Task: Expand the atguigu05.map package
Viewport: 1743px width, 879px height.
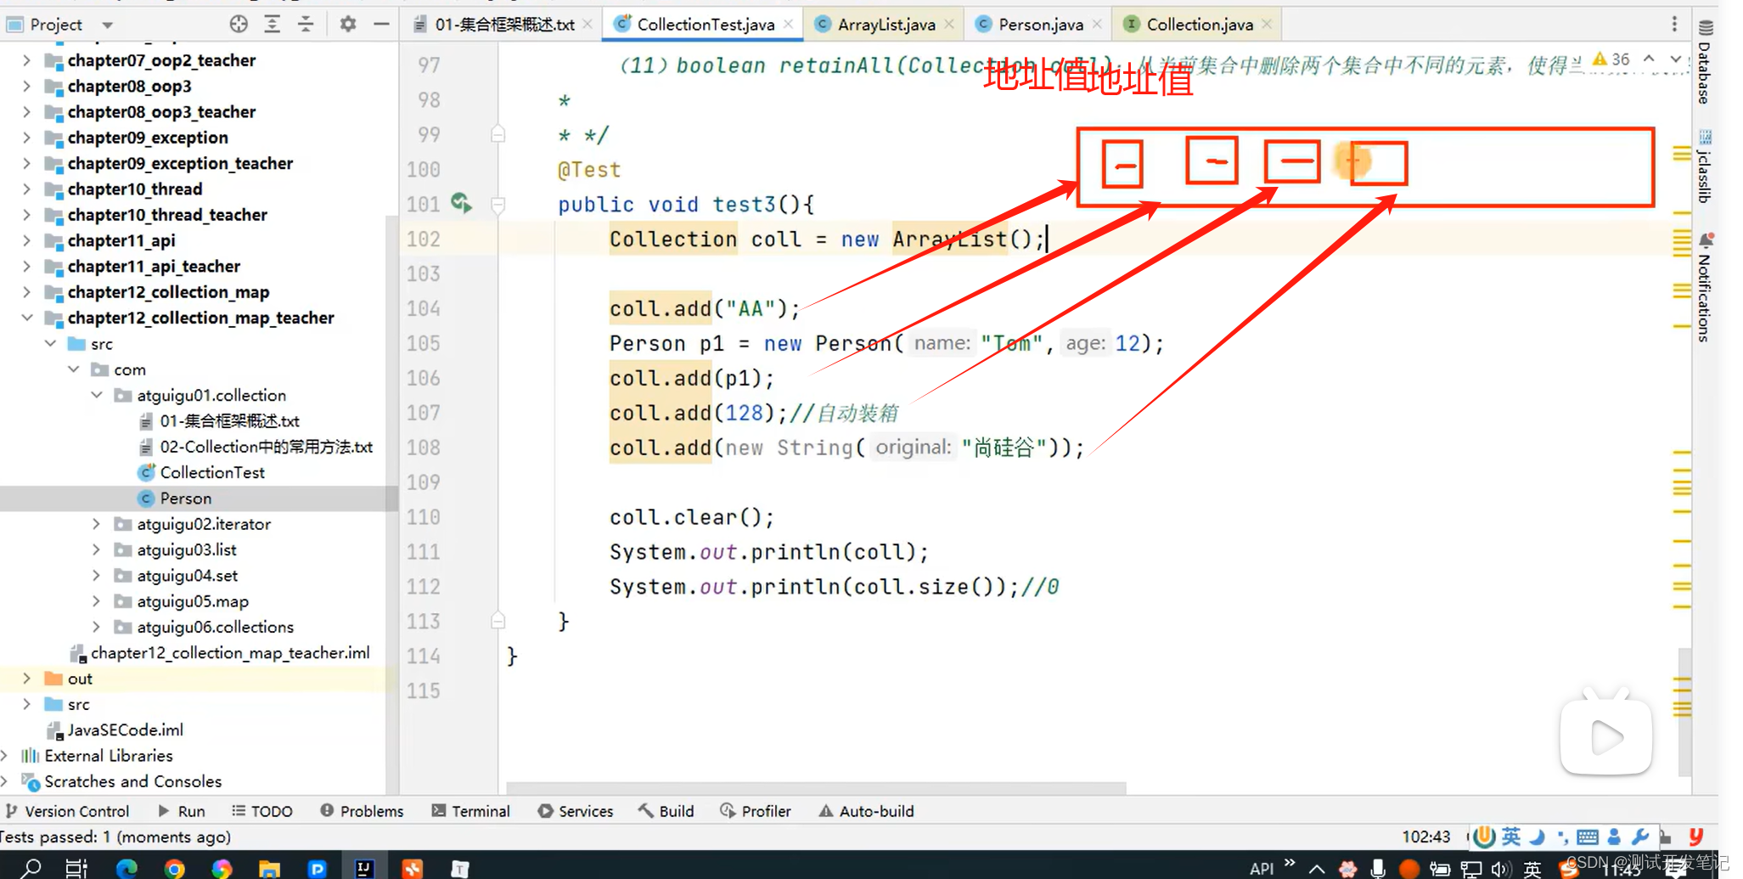Action: [x=96, y=601]
